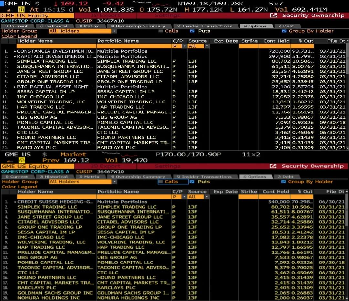349x301 pixels.
Task: Toggle Group By Holder checkbox in top panel
Action: pyautogui.click(x=284, y=31)
